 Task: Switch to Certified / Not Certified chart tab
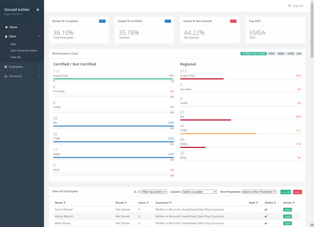click(x=253, y=54)
